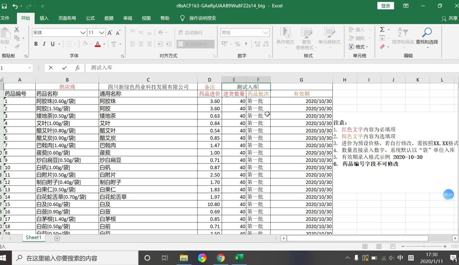Screen dimensions: 459x265
Task: Click the Find and Select magnifier icon
Action: coord(427,33)
